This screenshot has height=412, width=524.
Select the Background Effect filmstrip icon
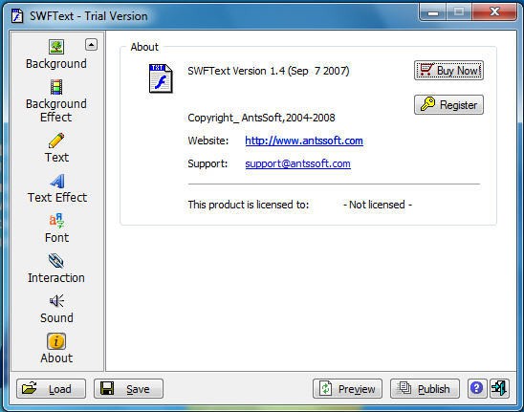(x=56, y=87)
